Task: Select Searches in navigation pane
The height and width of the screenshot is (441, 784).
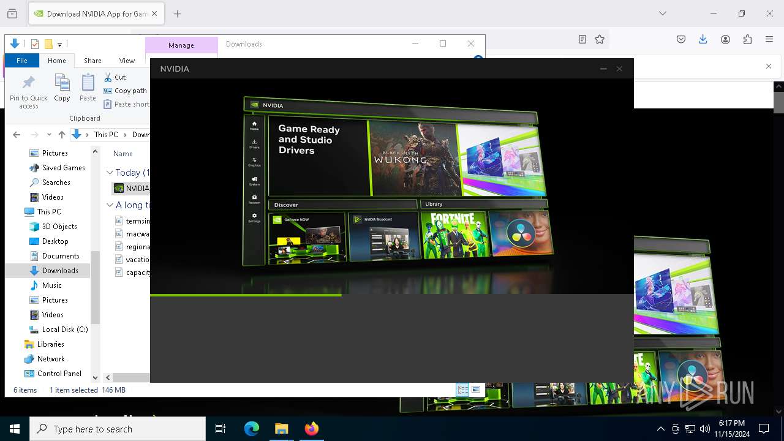Action: 50,183
